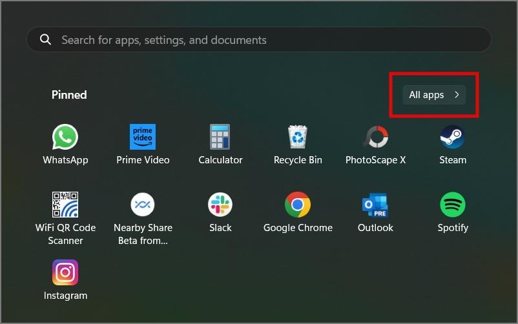Launch WiFi QR Code Scanner icon
Image resolution: width=518 pixels, height=324 pixels.
[x=65, y=205]
